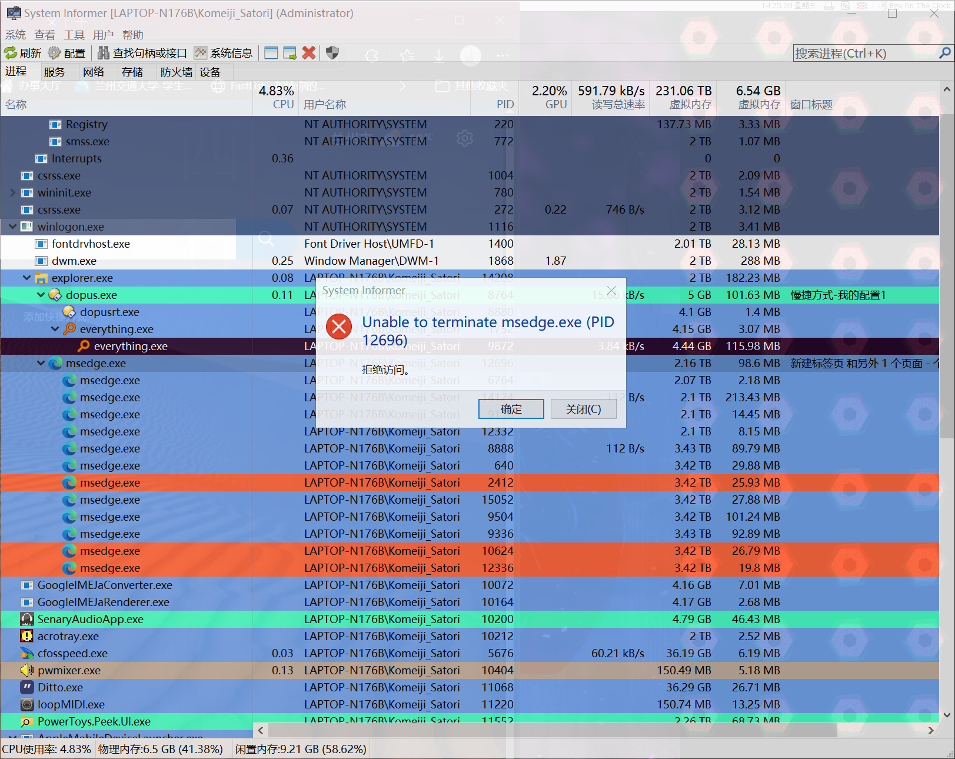The height and width of the screenshot is (759, 955).
Task: Click the find window and thread icon
Action: (290, 53)
